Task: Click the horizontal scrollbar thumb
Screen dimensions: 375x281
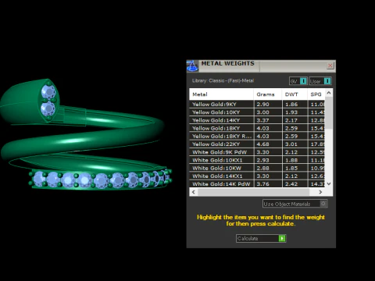Action: (x=254, y=192)
